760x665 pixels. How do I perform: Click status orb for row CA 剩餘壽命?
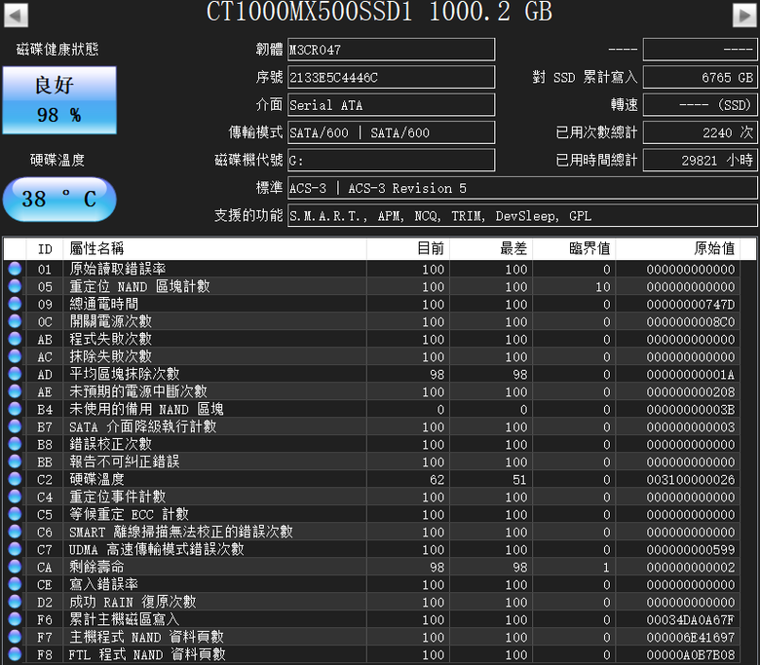click(x=15, y=567)
